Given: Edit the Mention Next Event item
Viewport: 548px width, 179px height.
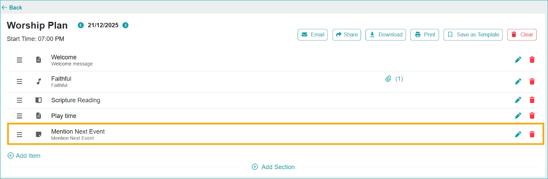Looking at the screenshot, I should (518, 134).
